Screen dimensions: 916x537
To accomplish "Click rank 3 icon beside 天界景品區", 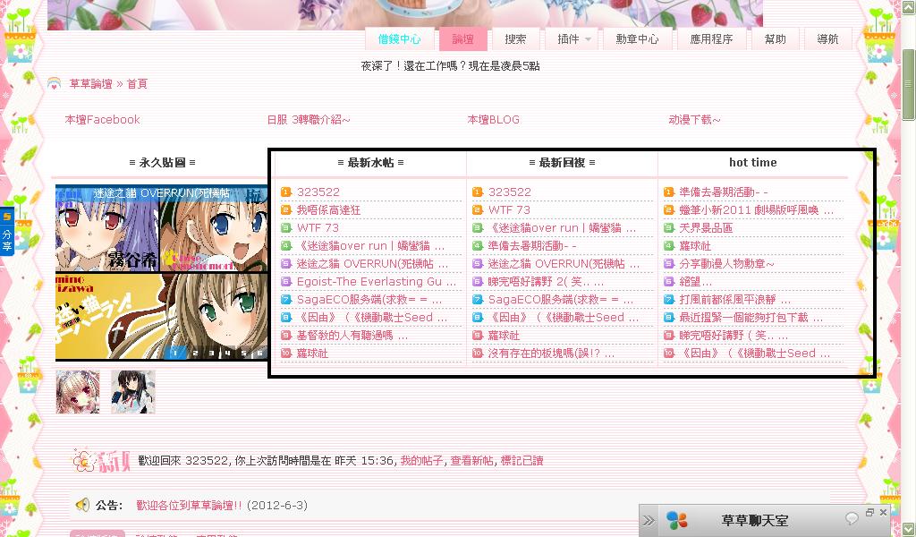I will click(x=669, y=228).
